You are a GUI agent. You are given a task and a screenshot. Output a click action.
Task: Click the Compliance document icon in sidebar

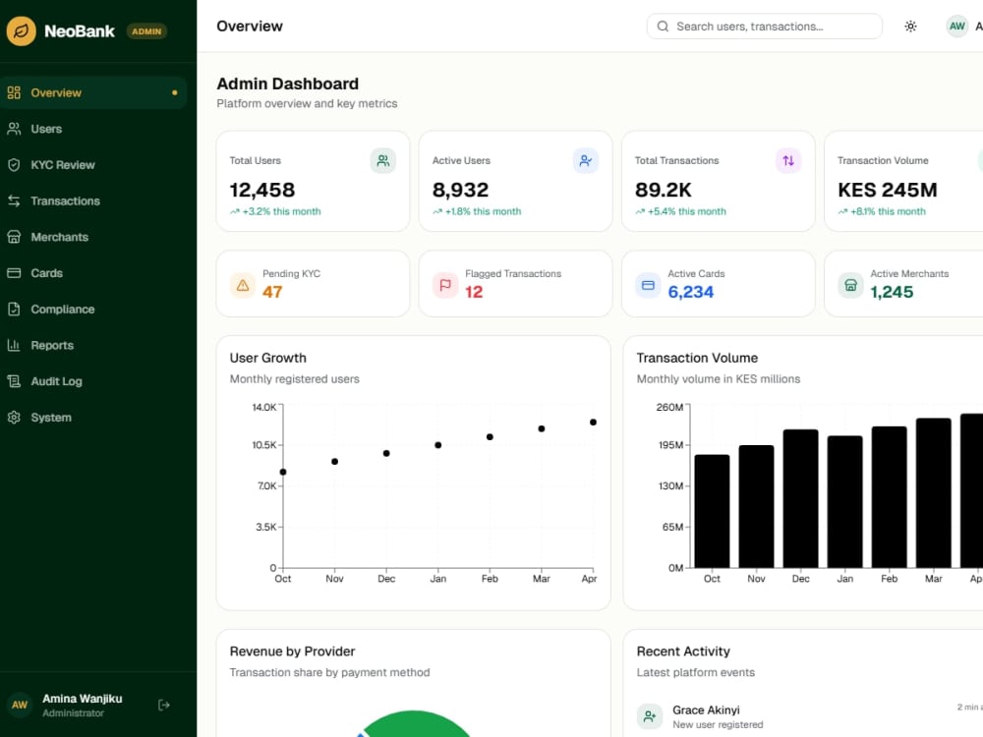click(x=14, y=309)
